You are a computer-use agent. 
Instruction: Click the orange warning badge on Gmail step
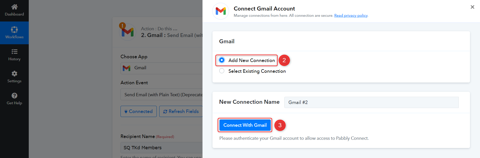pos(122,25)
